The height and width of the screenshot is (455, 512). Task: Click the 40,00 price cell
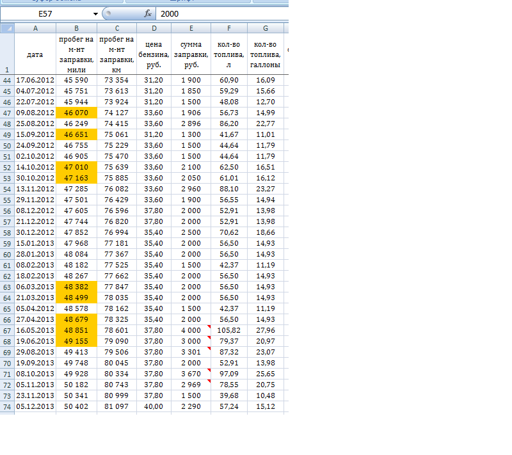point(154,406)
